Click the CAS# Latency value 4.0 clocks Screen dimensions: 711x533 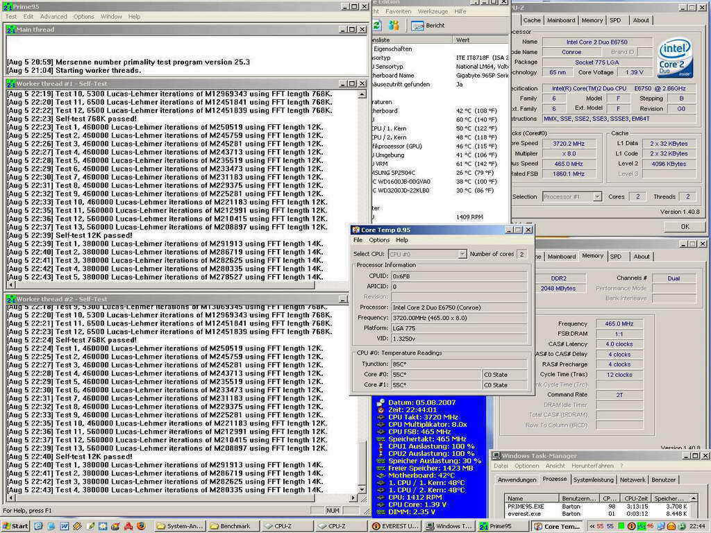pyautogui.click(x=619, y=344)
